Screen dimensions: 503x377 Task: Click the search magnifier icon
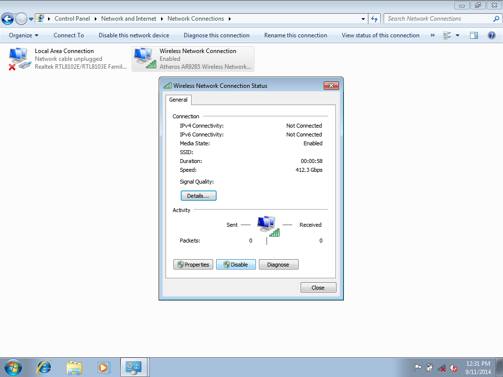496,19
